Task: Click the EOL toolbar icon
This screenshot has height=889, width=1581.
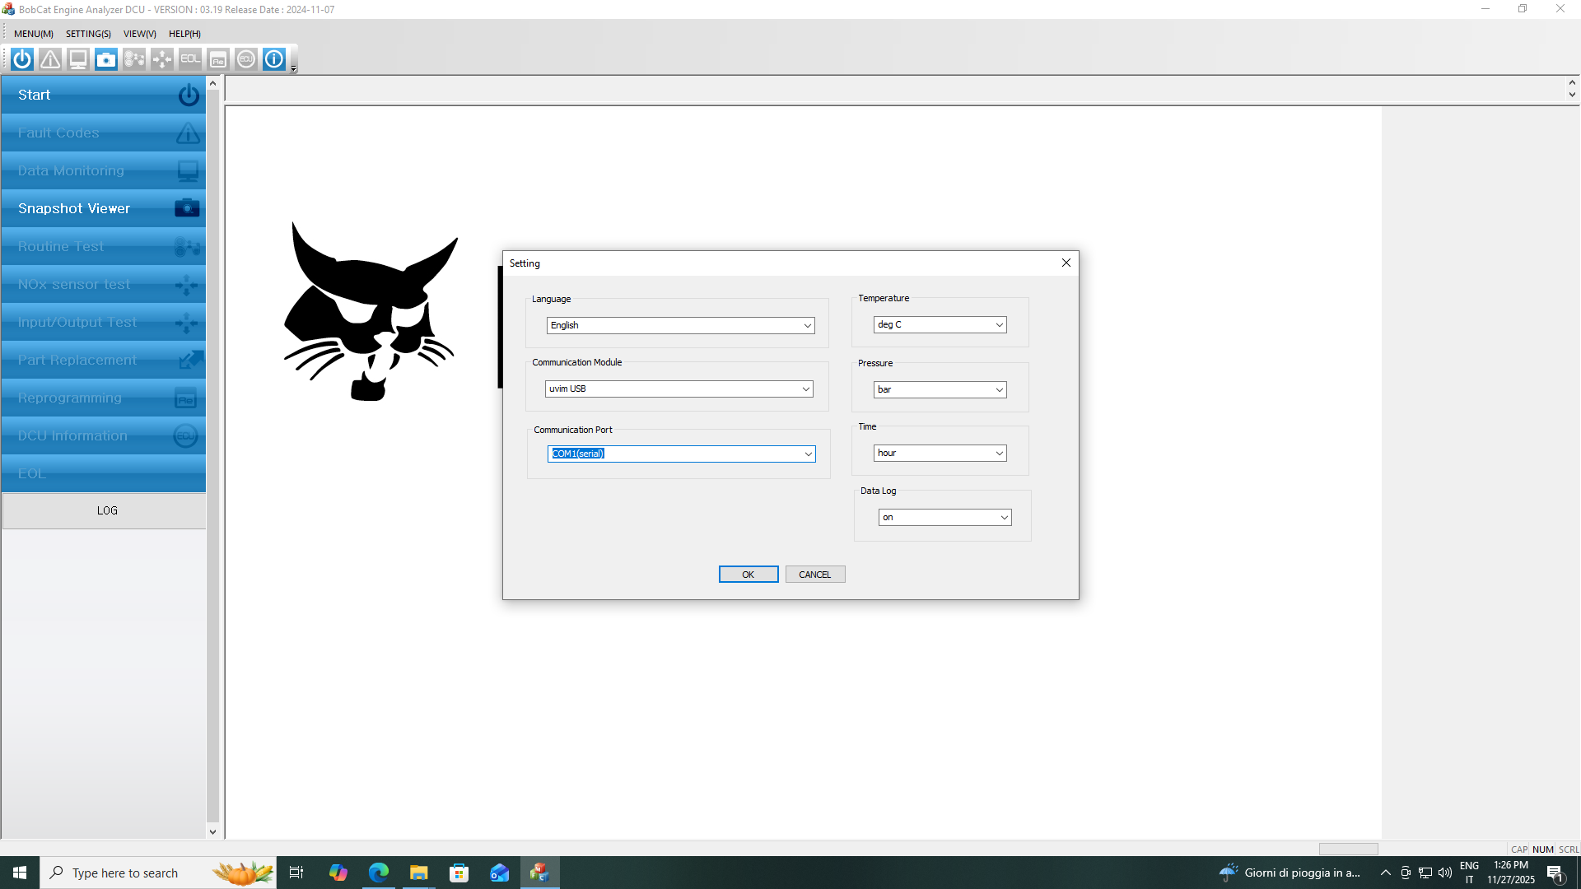Action: pyautogui.click(x=190, y=59)
